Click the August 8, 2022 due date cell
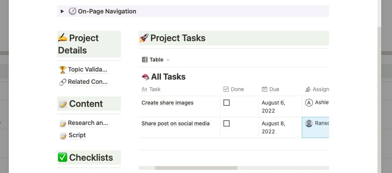The image size is (392, 173). click(280, 127)
